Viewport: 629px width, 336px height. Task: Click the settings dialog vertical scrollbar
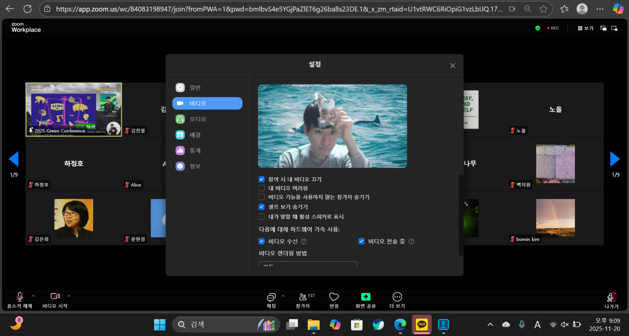(x=461, y=215)
